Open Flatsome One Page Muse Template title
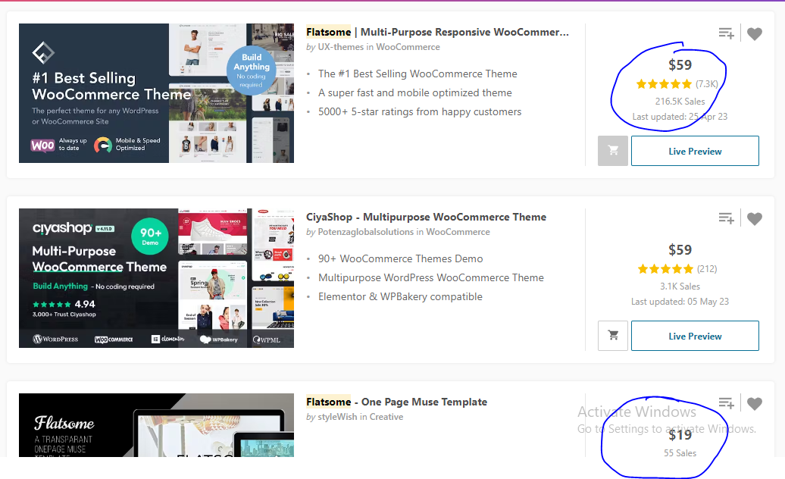Image resolution: width=785 pixels, height=479 pixels. (396, 402)
